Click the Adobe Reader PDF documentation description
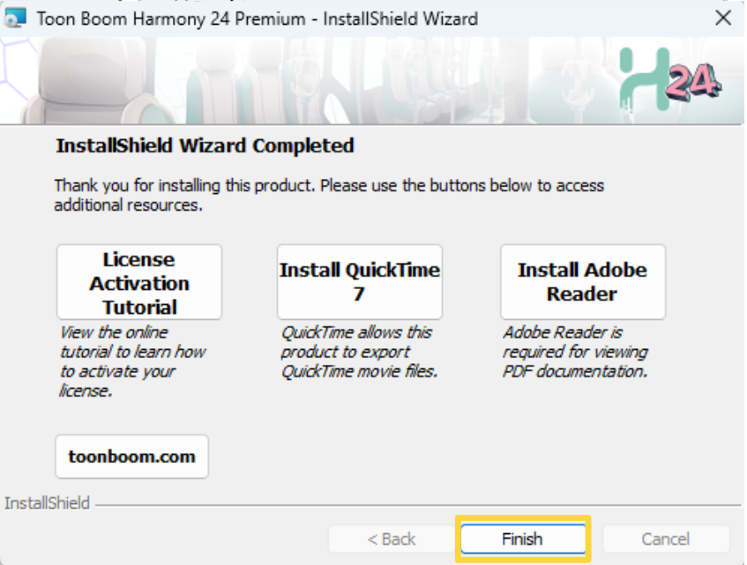 pos(575,352)
